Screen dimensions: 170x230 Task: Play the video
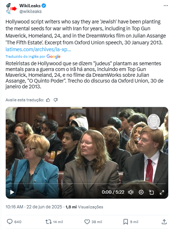(x=12, y=192)
